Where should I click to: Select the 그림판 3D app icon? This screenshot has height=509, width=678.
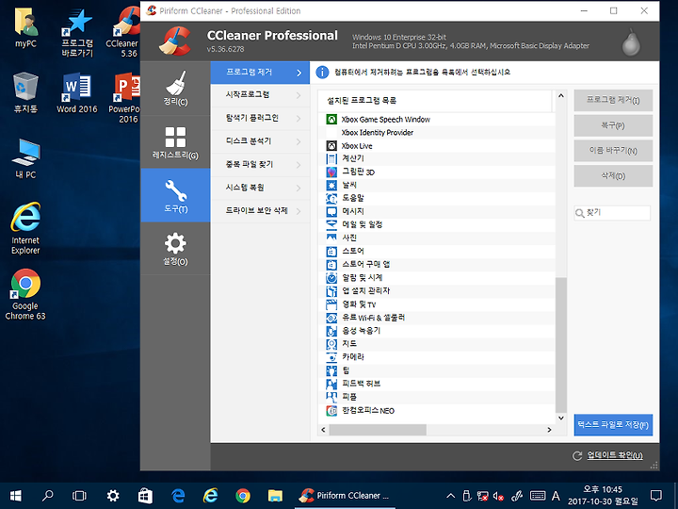[x=331, y=172]
